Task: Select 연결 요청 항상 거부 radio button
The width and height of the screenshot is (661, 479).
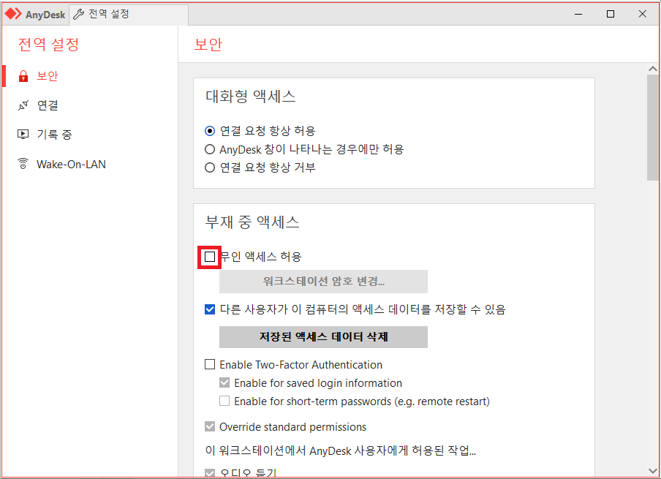Action: [x=210, y=167]
